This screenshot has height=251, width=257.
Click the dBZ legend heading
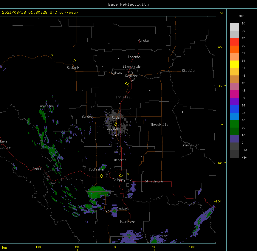(x=241, y=16)
